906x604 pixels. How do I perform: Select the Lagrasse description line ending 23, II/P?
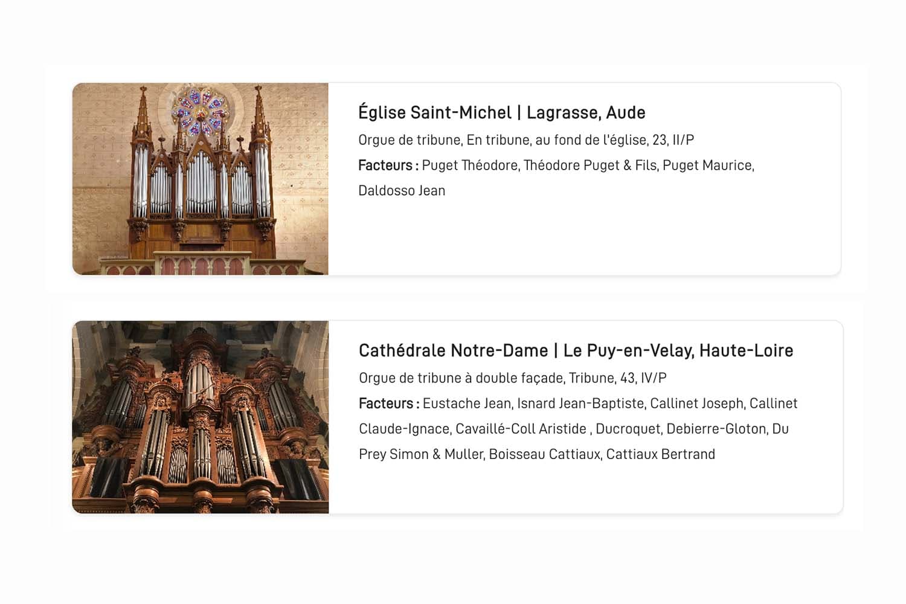pos(525,140)
